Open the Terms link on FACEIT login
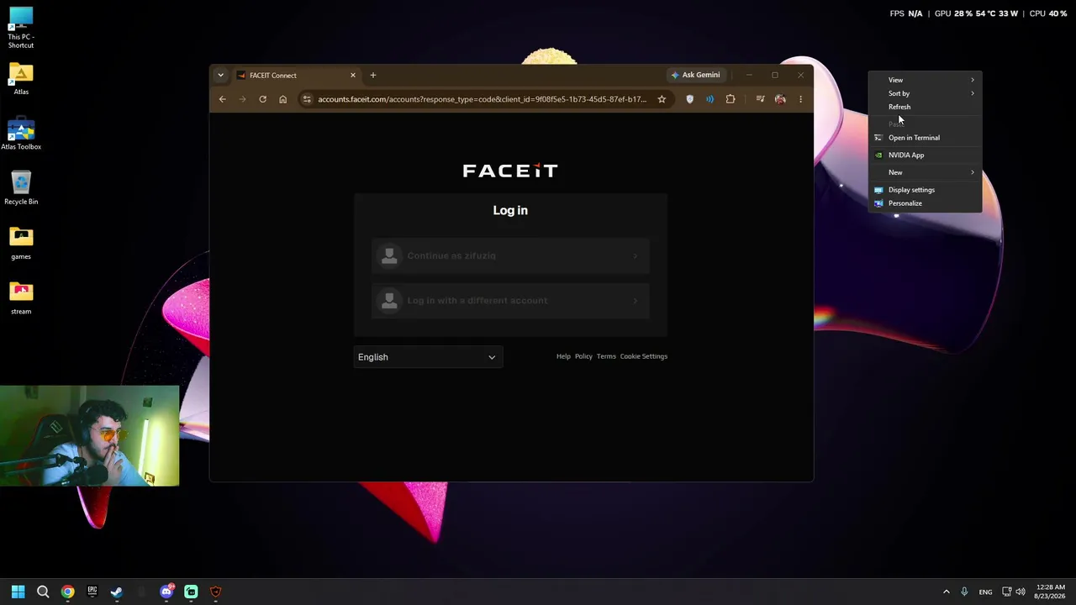 [606, 356]
